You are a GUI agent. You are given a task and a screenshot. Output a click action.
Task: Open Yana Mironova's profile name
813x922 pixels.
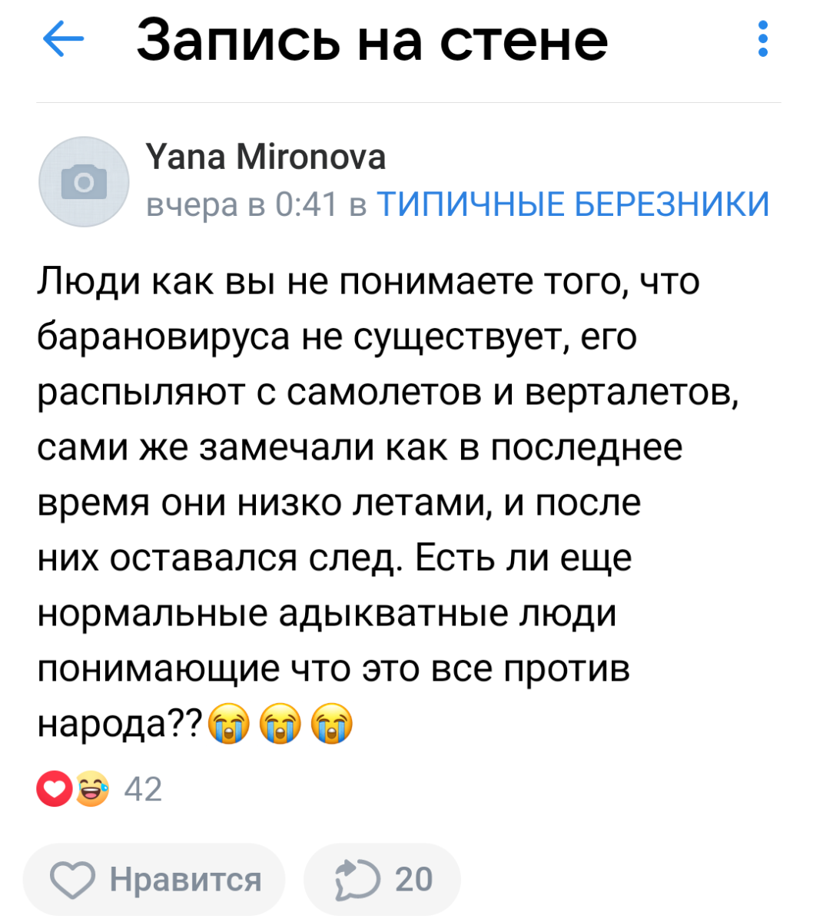point(266,158)
